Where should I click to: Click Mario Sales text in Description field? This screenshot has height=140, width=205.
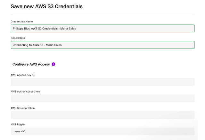(x=53, y=45)
